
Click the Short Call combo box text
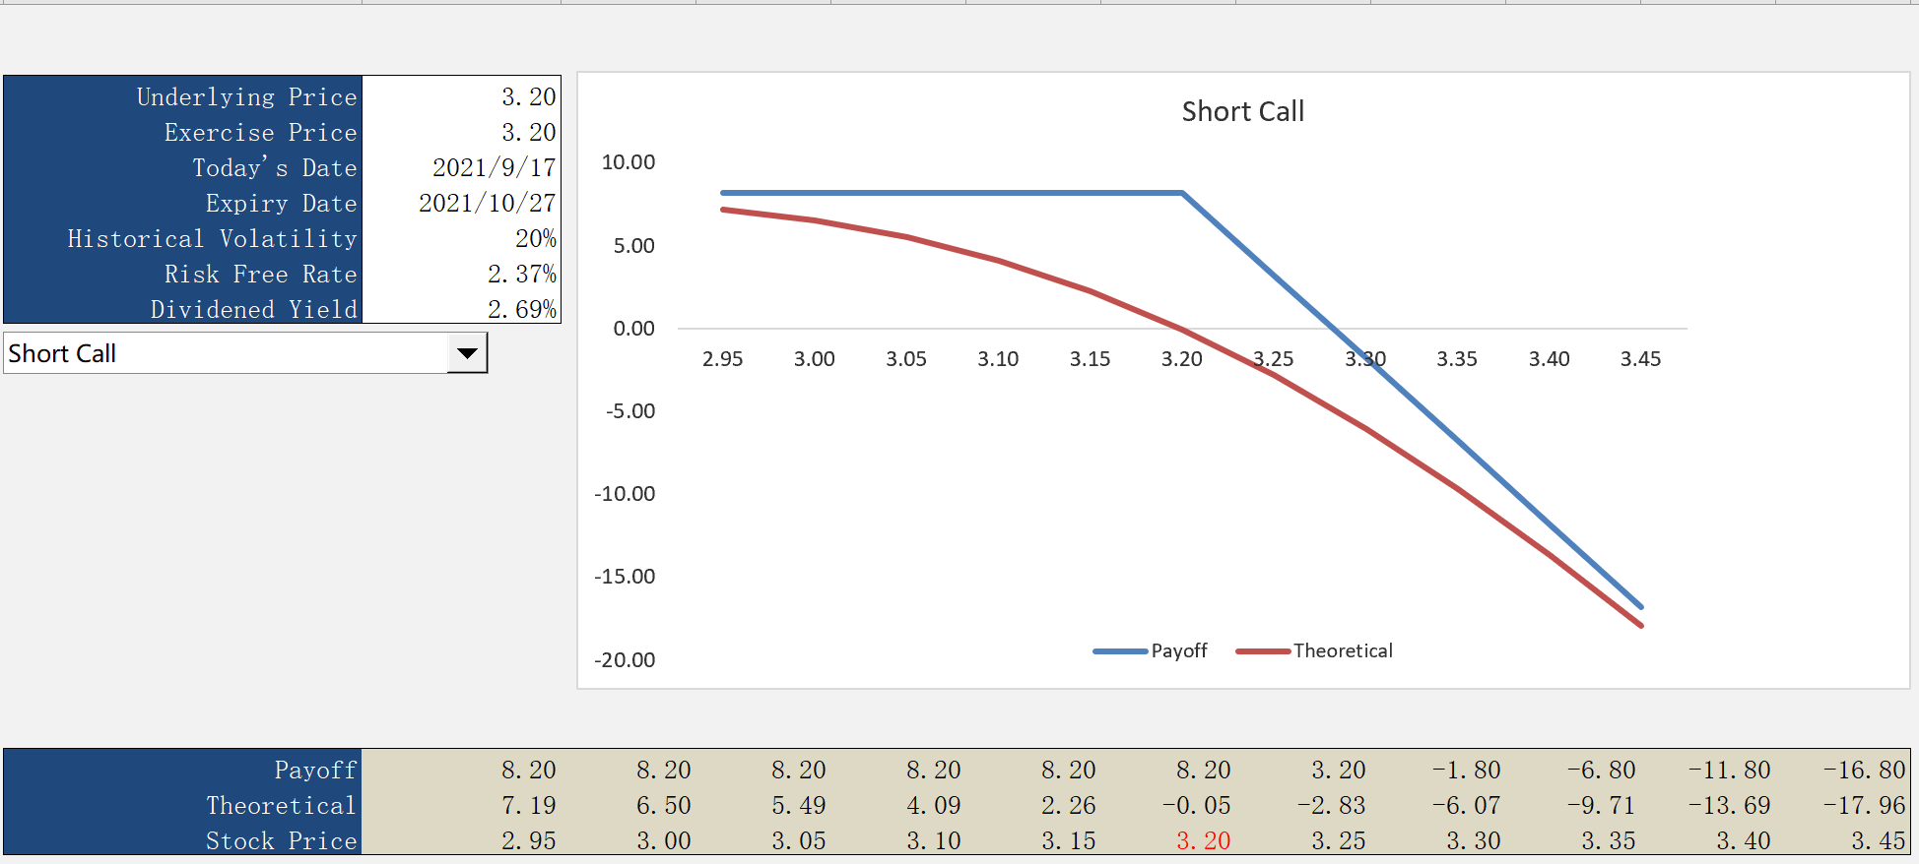point(225,353)
